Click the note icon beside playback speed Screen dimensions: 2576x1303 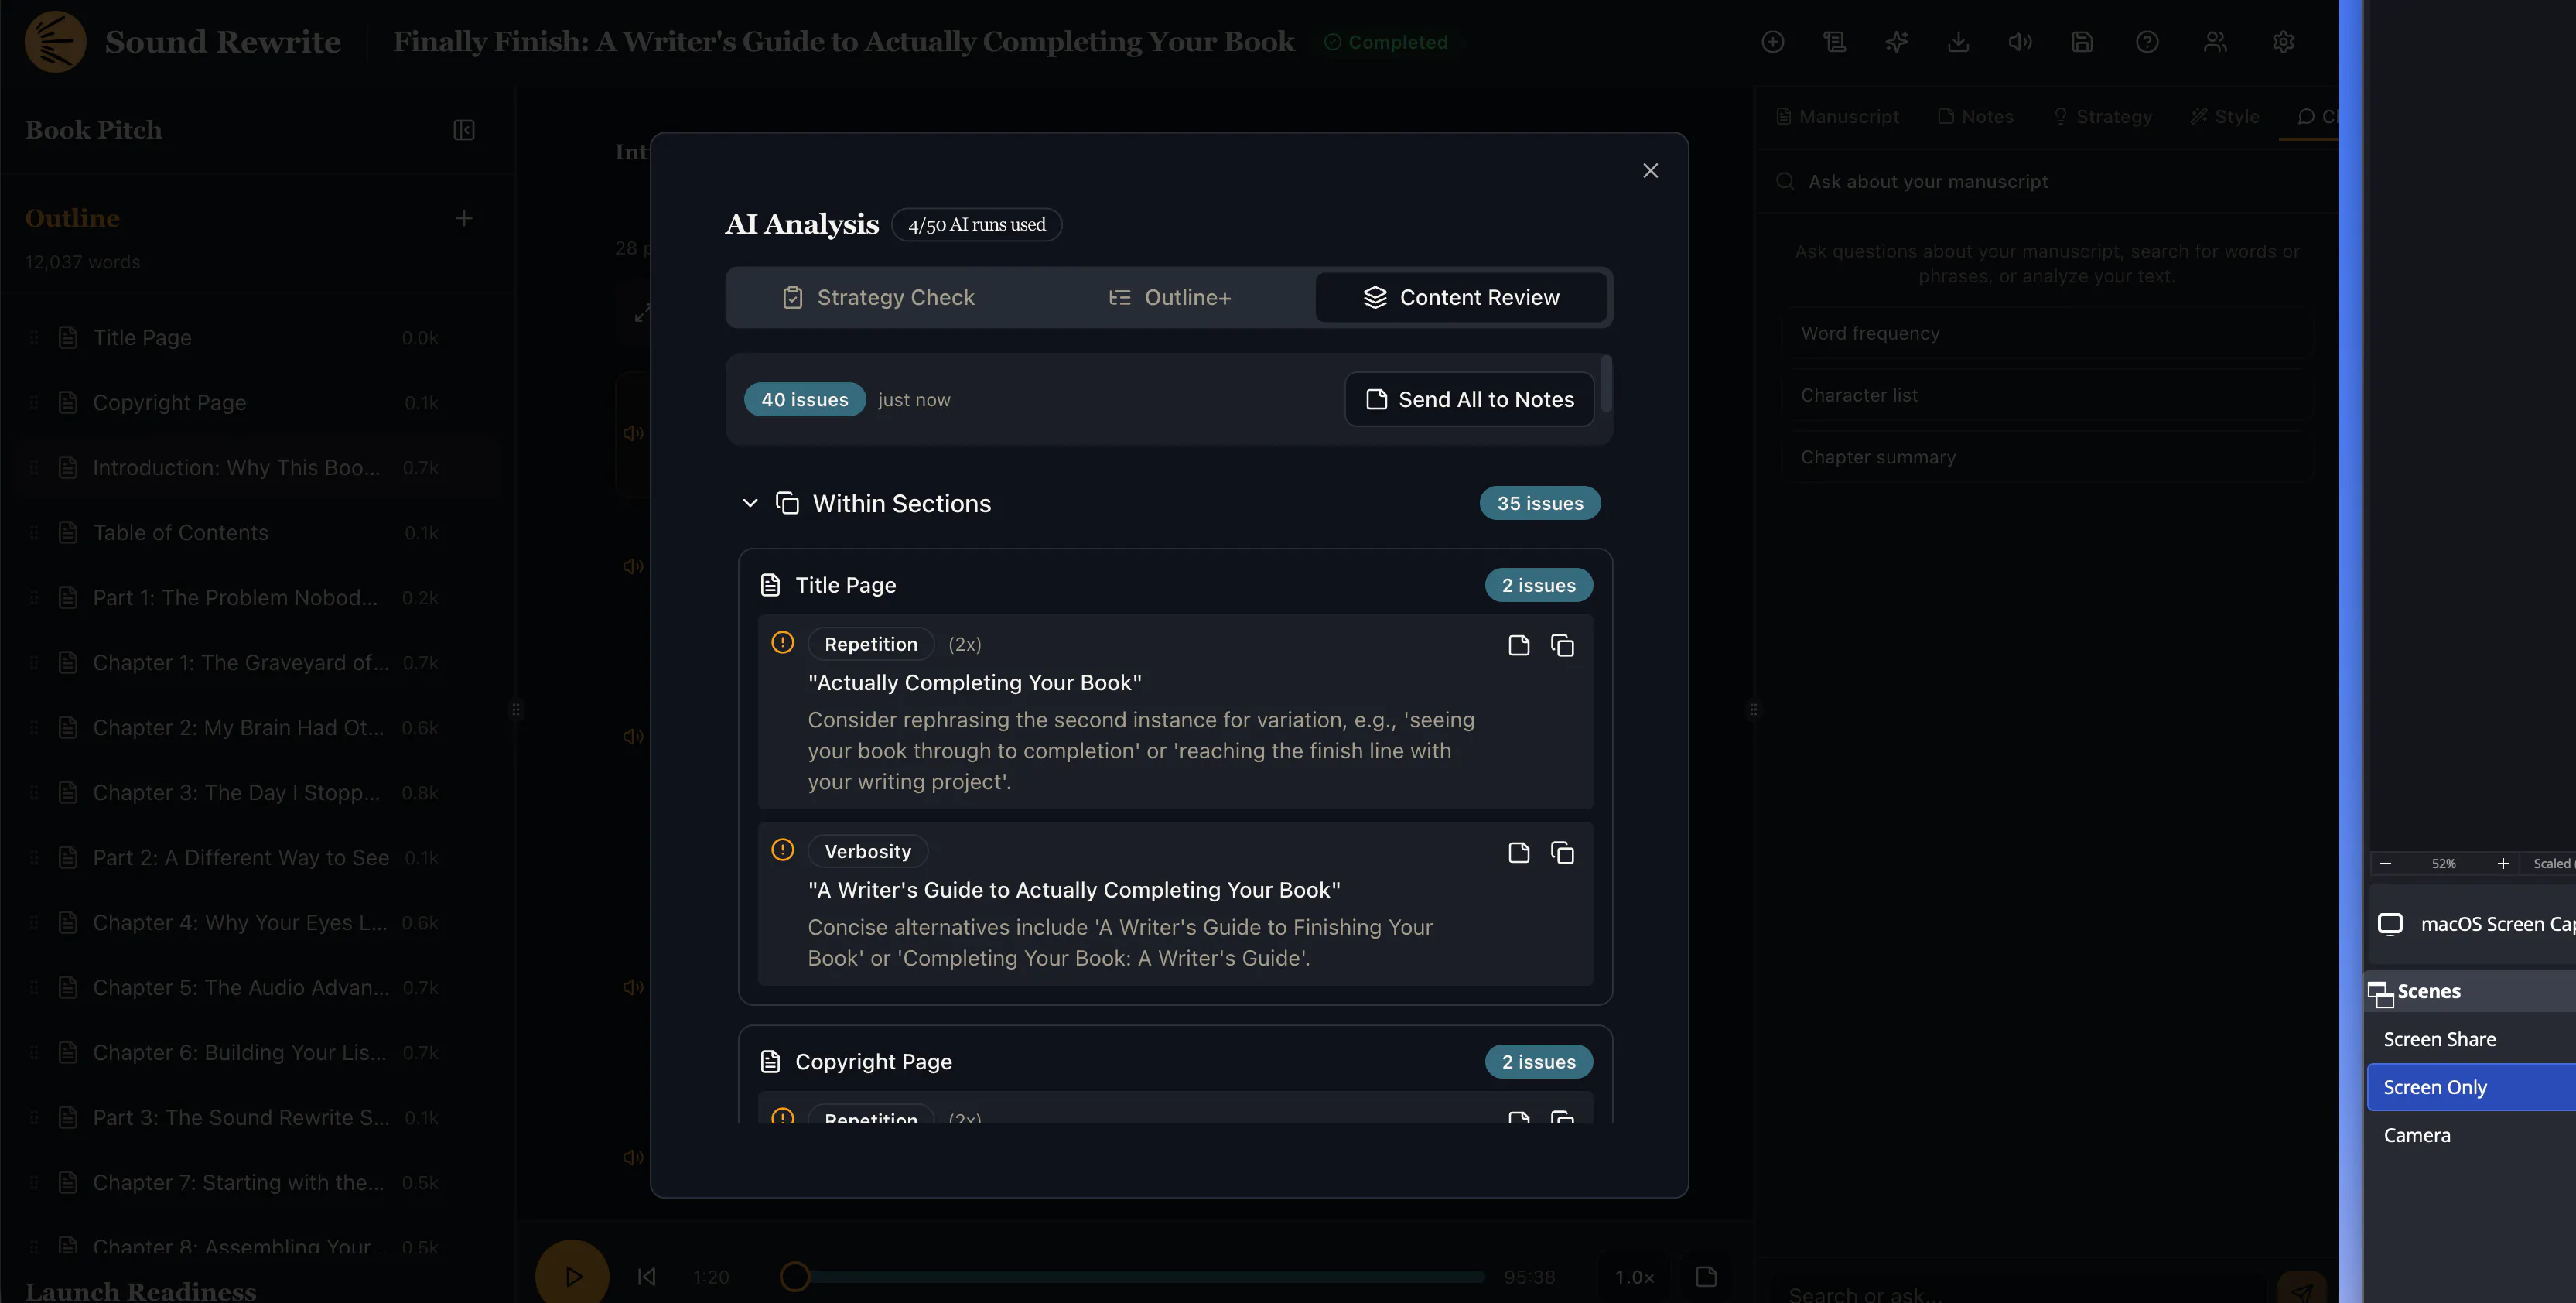coord(1706,1277)
